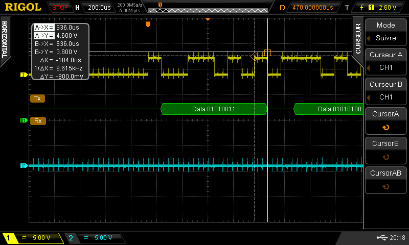
Task: Click the decoded Data:01010100 packet
Action: coord(328,109)
